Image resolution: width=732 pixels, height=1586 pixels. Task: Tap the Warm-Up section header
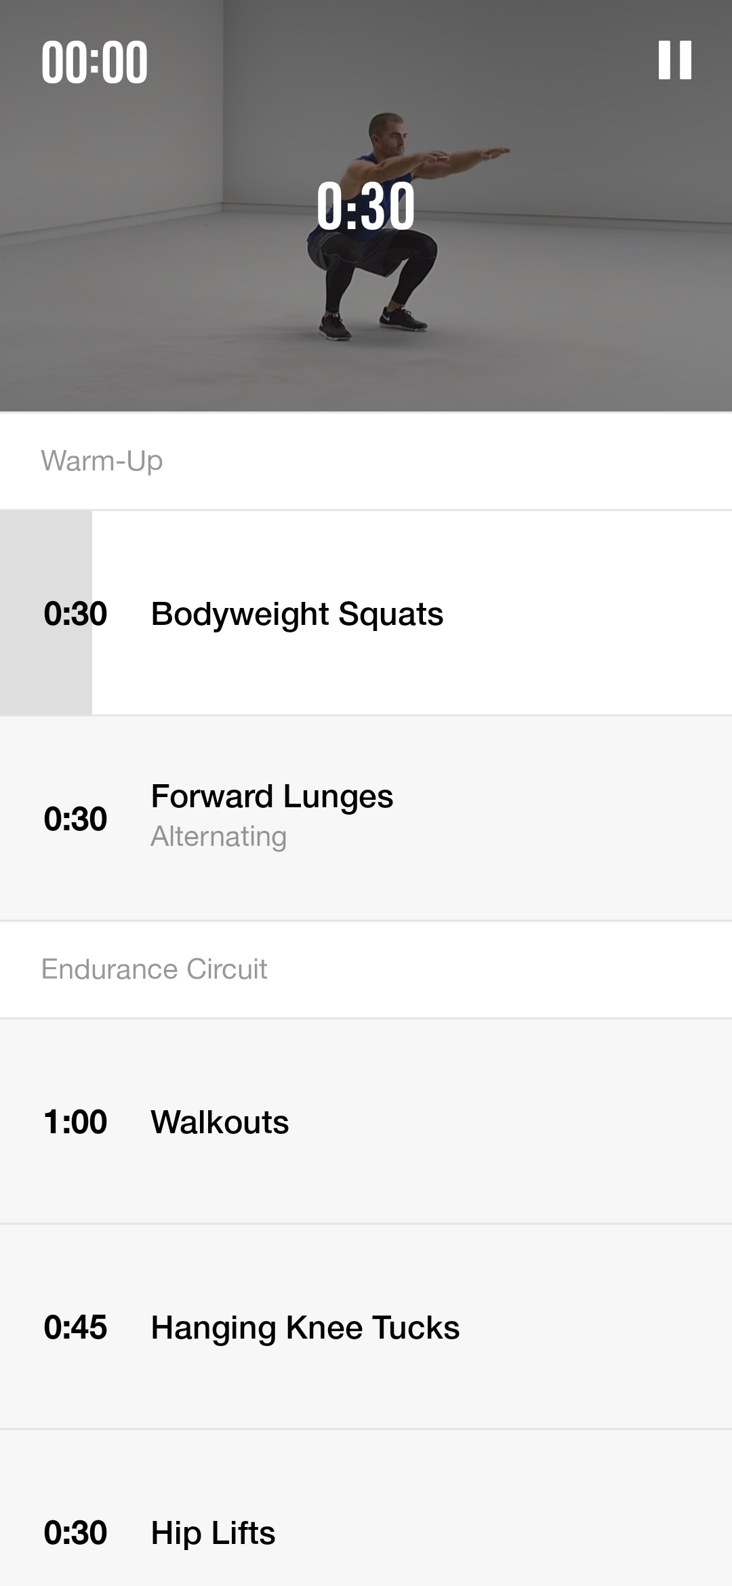coord(102,460)
